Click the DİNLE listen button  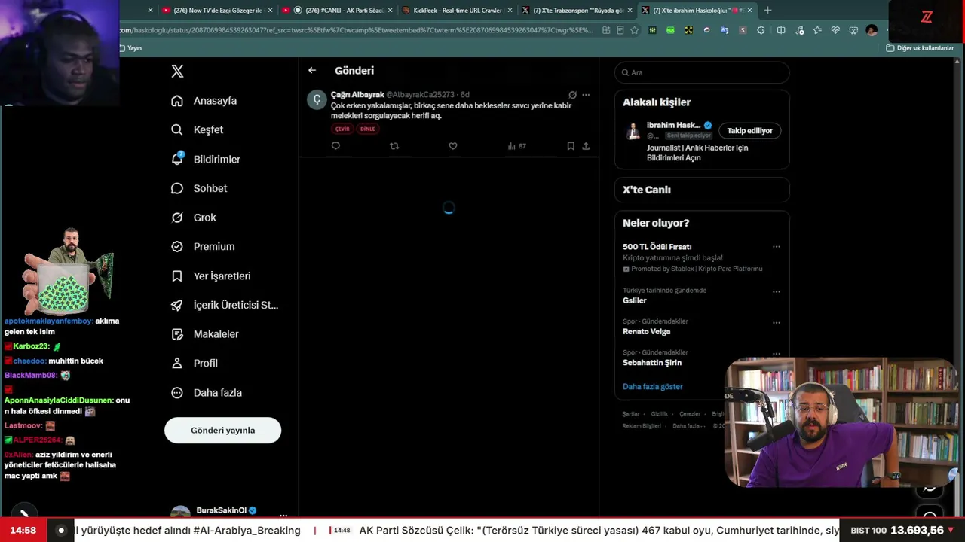point(367,129)
